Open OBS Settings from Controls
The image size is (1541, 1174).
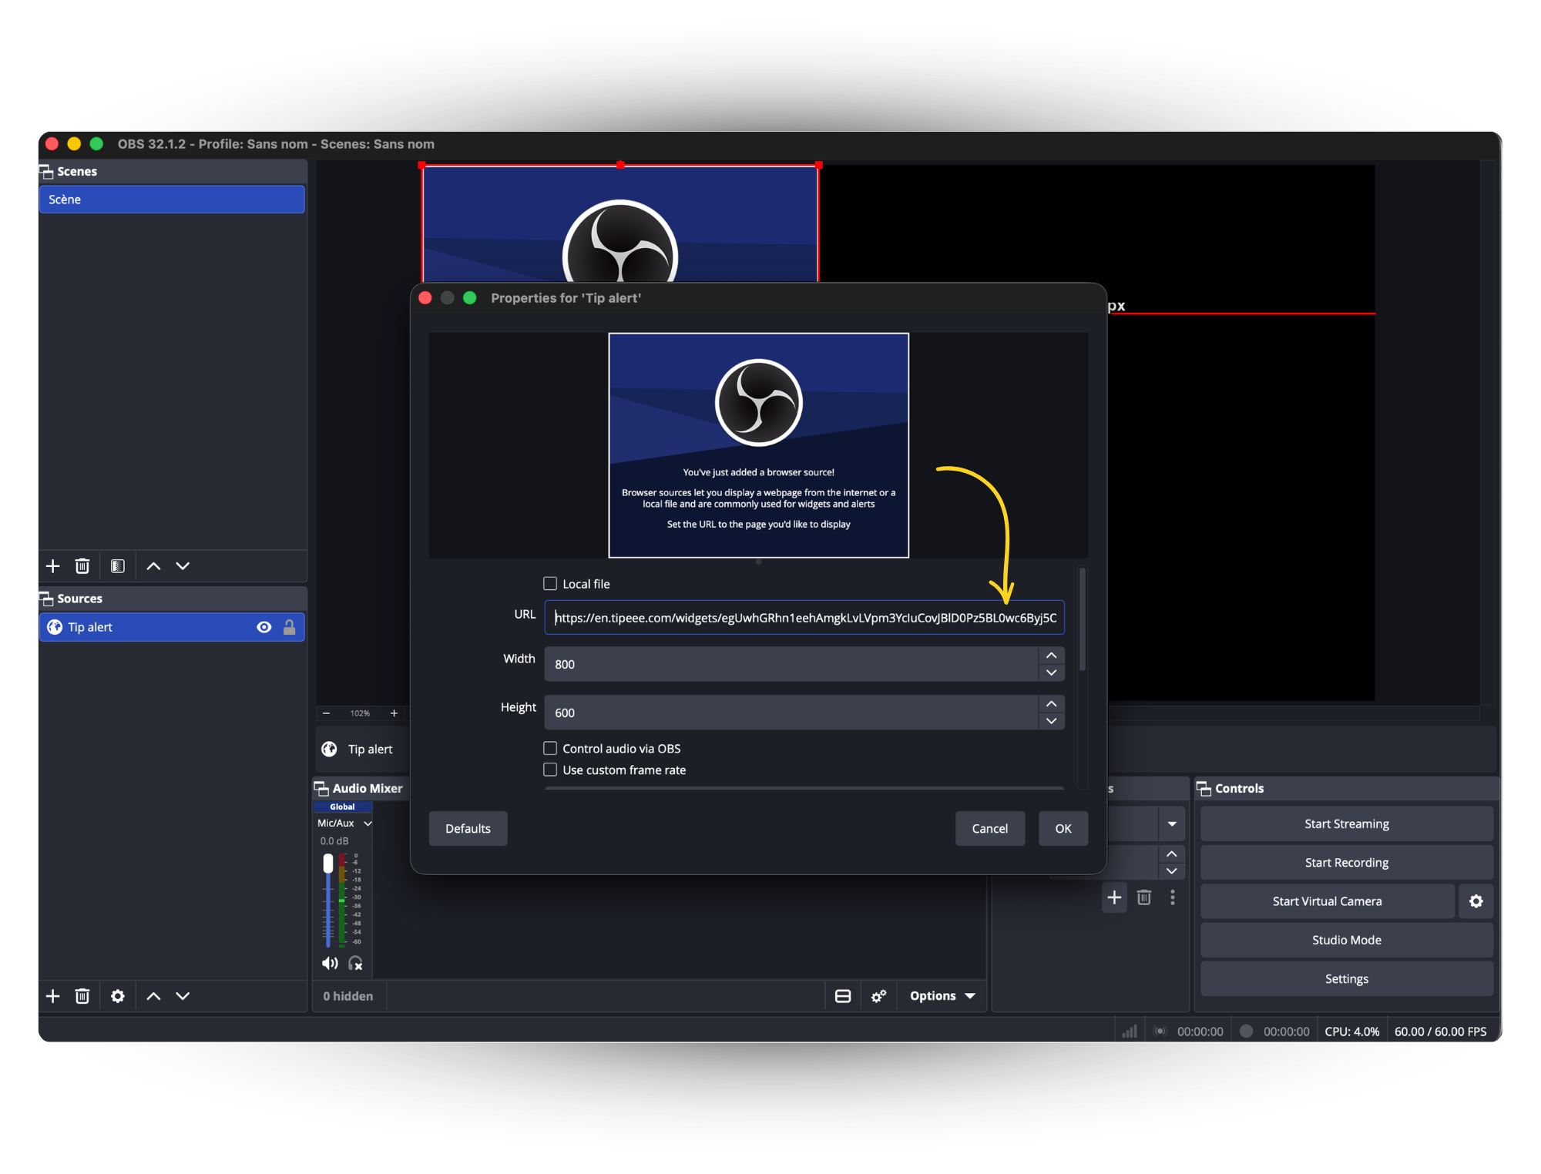pyautogui.click(x=1347, y=979)
